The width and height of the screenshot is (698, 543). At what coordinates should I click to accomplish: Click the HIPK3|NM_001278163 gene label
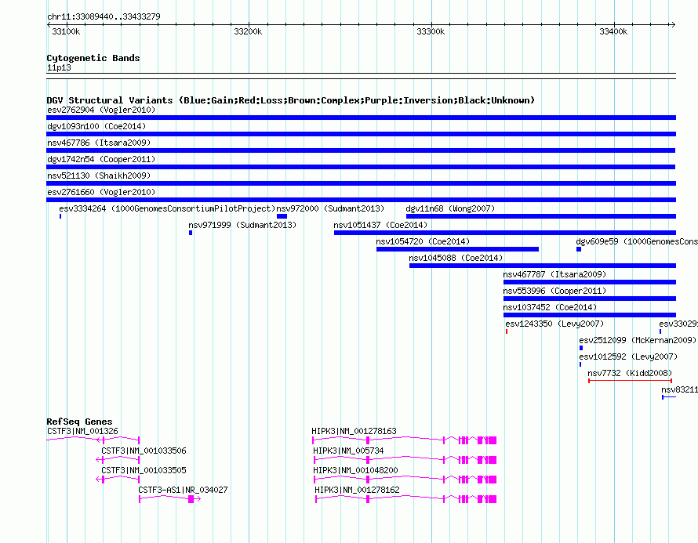pyautogui.click(x=354, y=431)
